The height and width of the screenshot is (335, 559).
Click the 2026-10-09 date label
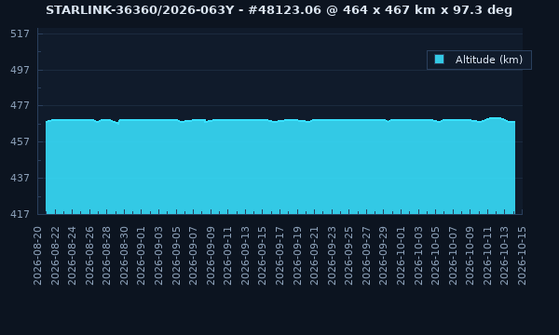[x=470, y=256]
